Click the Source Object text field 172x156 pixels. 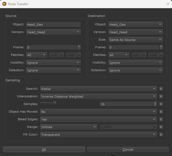click(x=54, y=25)
